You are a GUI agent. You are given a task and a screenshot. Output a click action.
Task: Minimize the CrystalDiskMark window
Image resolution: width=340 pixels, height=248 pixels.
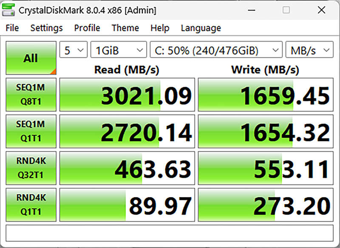[x=252, y=10]
